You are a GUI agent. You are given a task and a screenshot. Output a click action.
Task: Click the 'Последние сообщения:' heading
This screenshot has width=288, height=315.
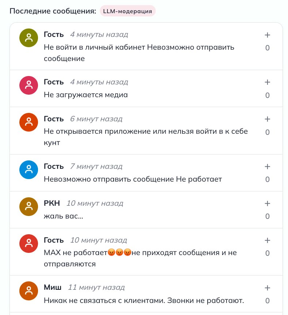[x=53, y=11]
